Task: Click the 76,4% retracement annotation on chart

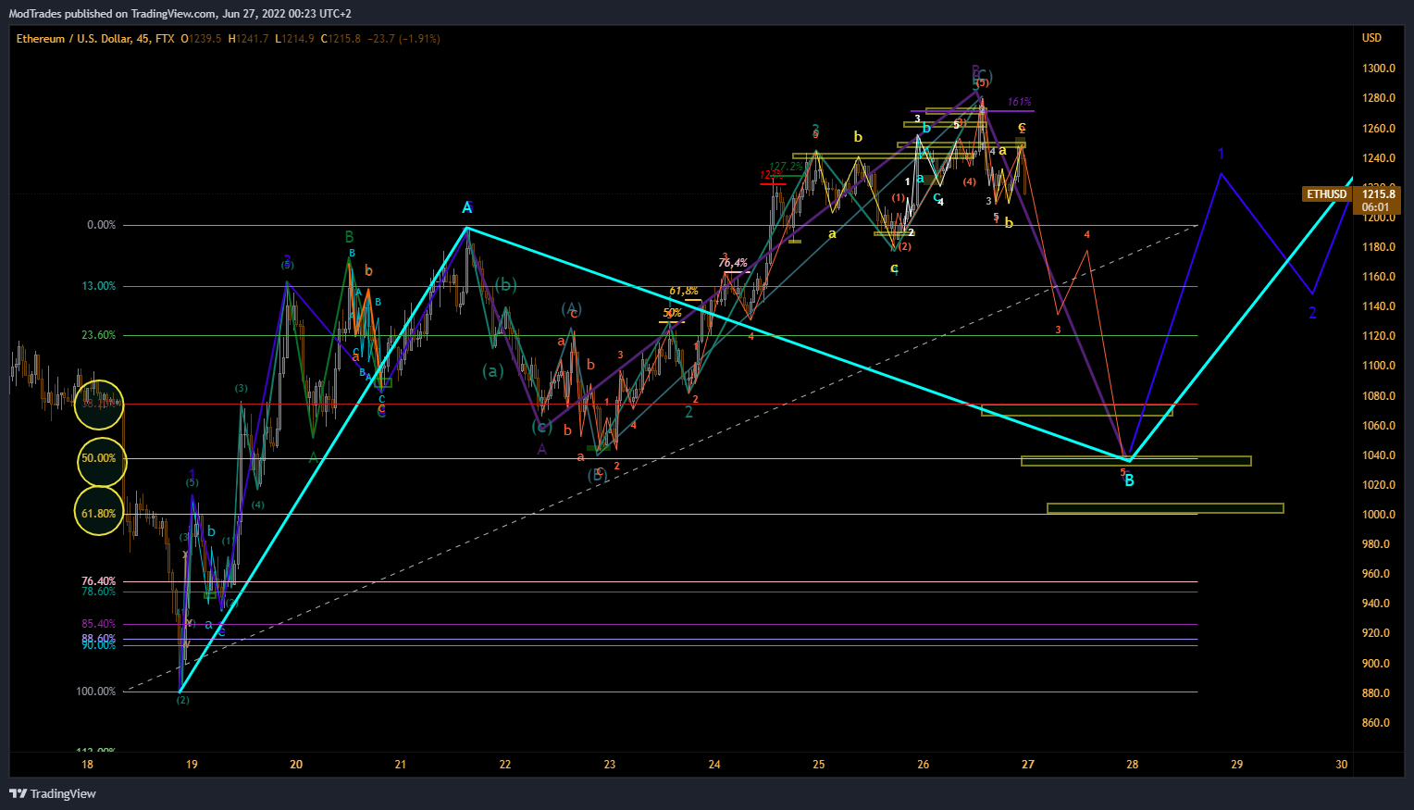Action: (x=732, y=264)
